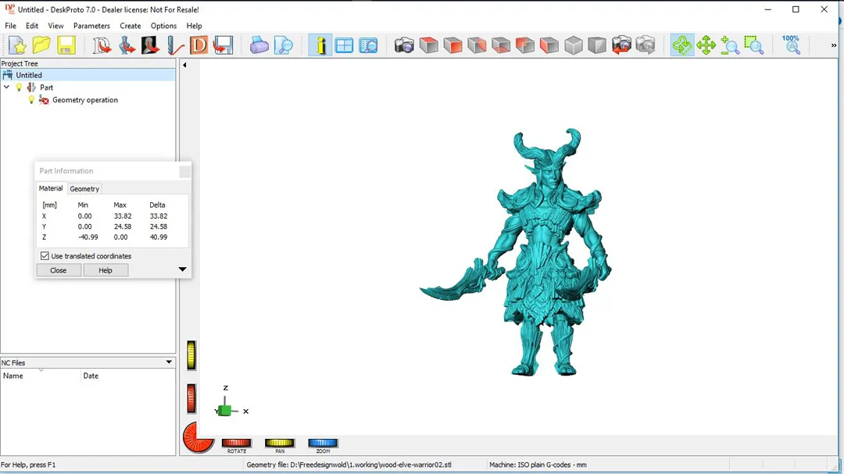This screenshot has width=844, height=474.
Task: Click the yellow PAN thumbwheel
Action: (x=279, y=443)
